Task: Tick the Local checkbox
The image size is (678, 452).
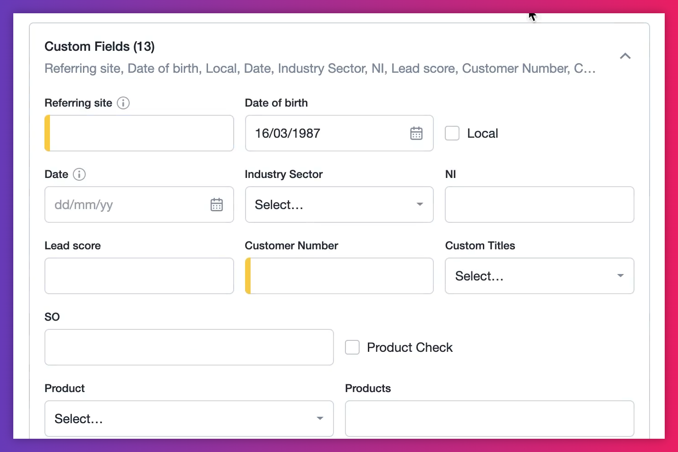Action: [x=452, y=133]
